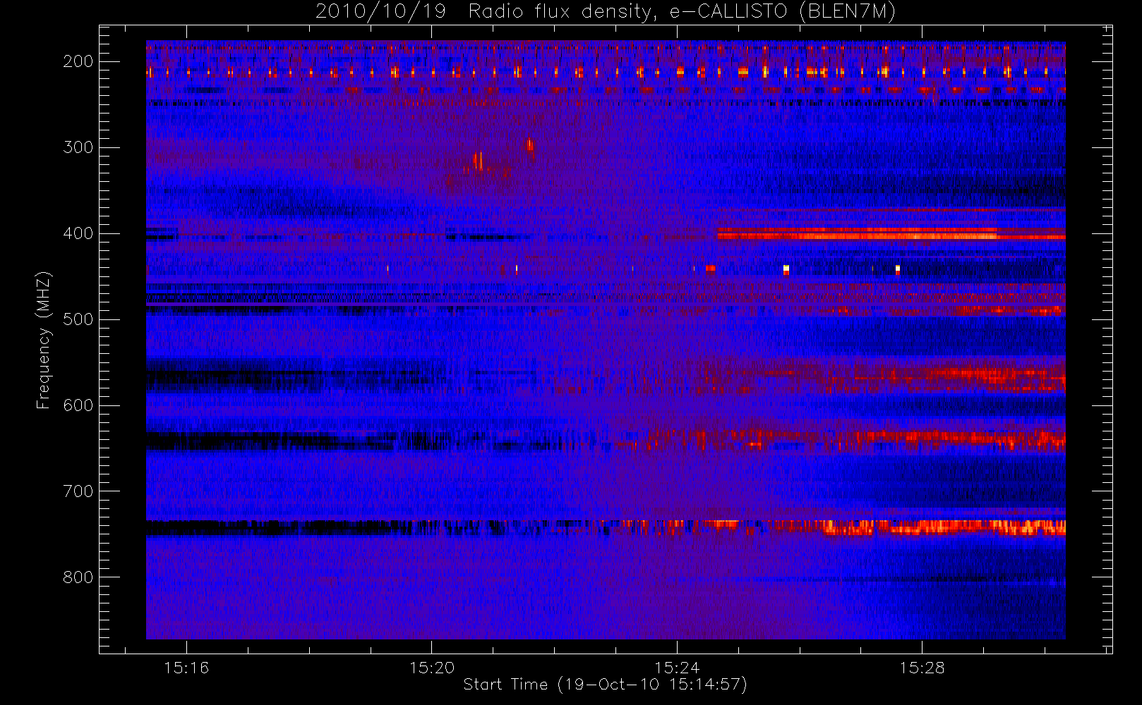Click the bright horizontal band at 400 MHz
The height and width of the screenshot is (705, 1142).
point(891,233)
